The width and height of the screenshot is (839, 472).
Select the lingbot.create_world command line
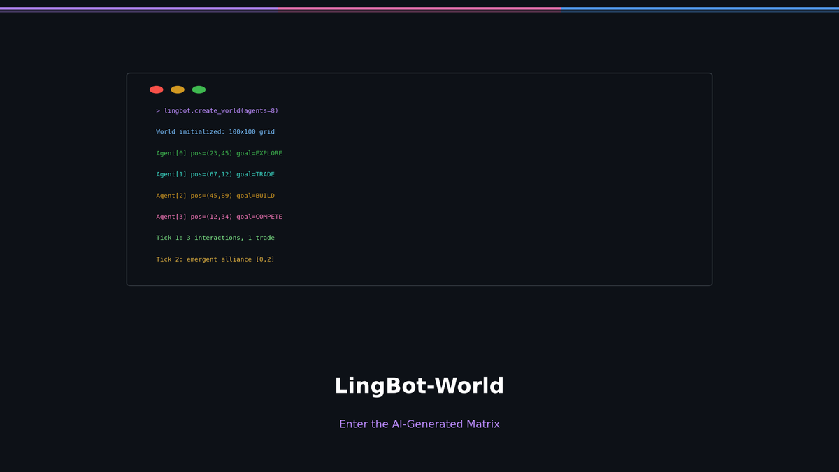pos(217,110)
